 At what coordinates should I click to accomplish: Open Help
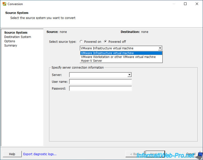click(12, 154)
